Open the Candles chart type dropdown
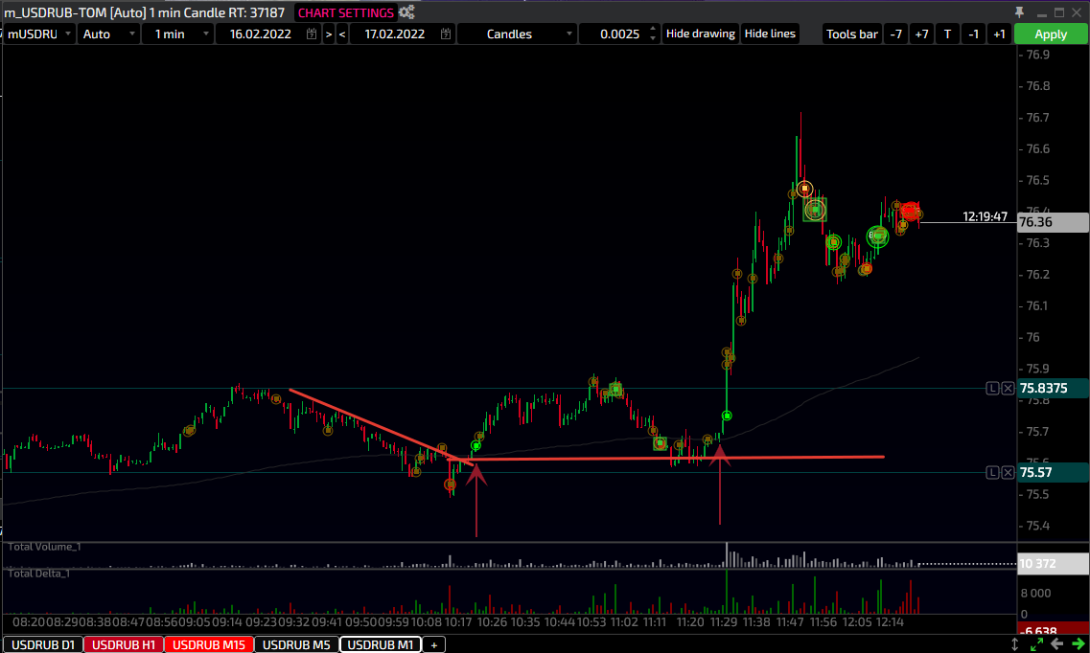1090x653 pixels. [x=518, y=34]
